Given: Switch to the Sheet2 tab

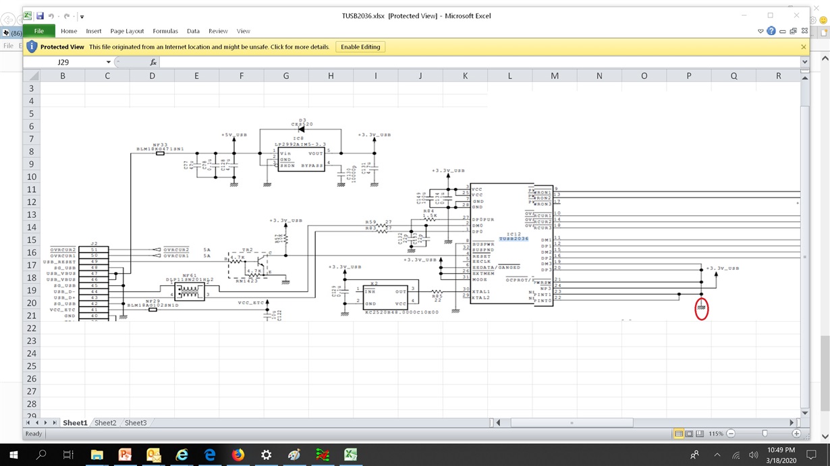Looking at the screenshot, I should [105, 423].
